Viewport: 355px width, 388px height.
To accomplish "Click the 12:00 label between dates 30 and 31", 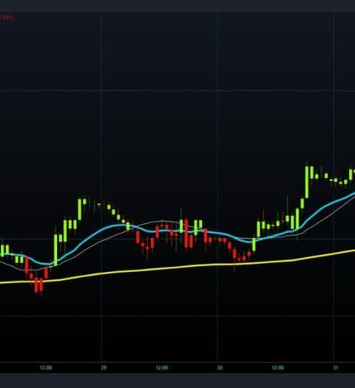I will pyautogui.click(x=278, y=368).
